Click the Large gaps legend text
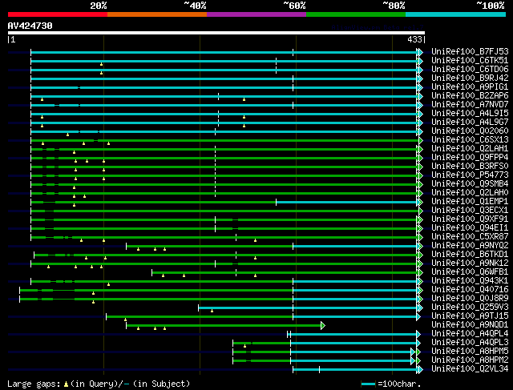 point(34,384)
